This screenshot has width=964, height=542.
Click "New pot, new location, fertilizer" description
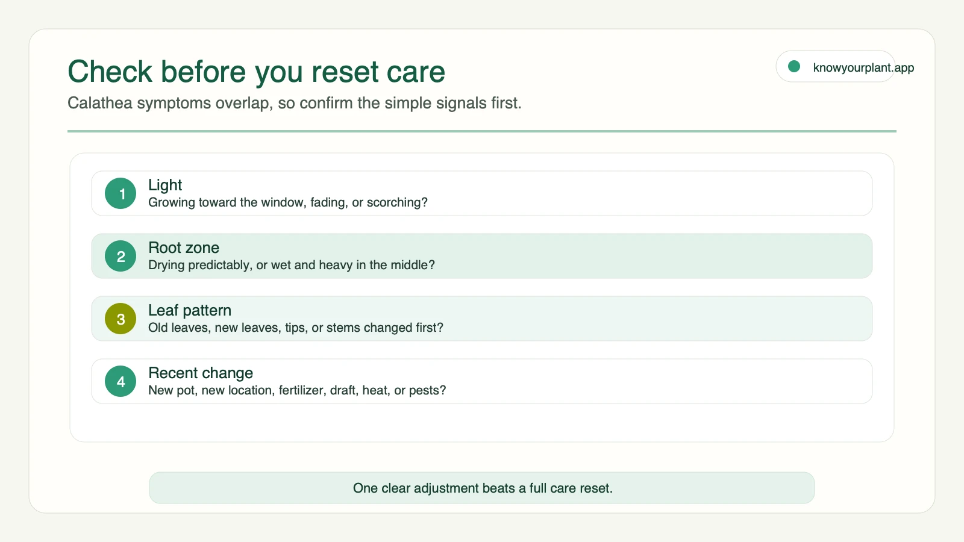click(x=297, y=390)
